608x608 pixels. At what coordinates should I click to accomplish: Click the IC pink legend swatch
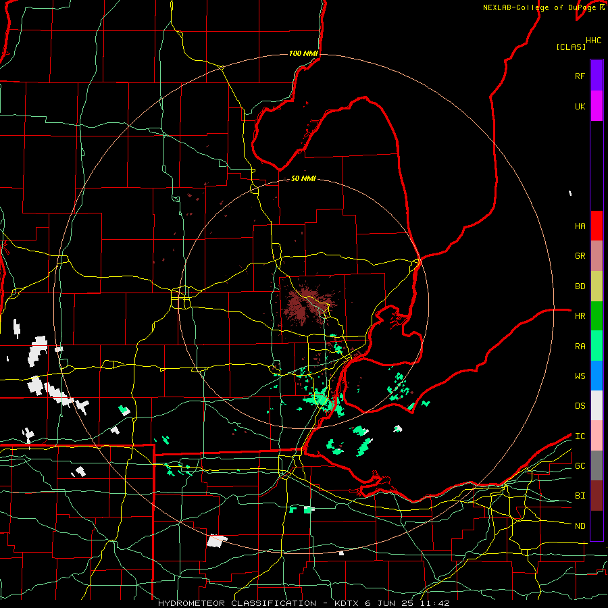[597, 436]
